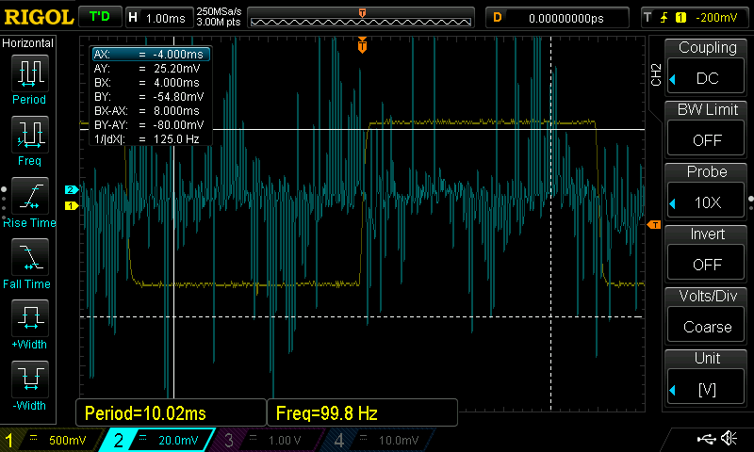The width and height of the screenshot is (754, 452).
Task: Click the USB connection status icon
Action: click(706, 439)
